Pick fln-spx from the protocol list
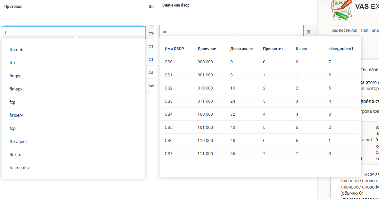This screenshot has width=379, height=199. [16, 89]
